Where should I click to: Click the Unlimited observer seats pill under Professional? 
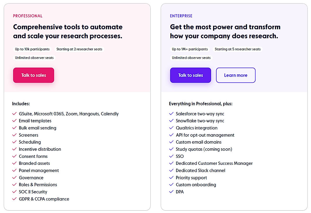(34, 58)
